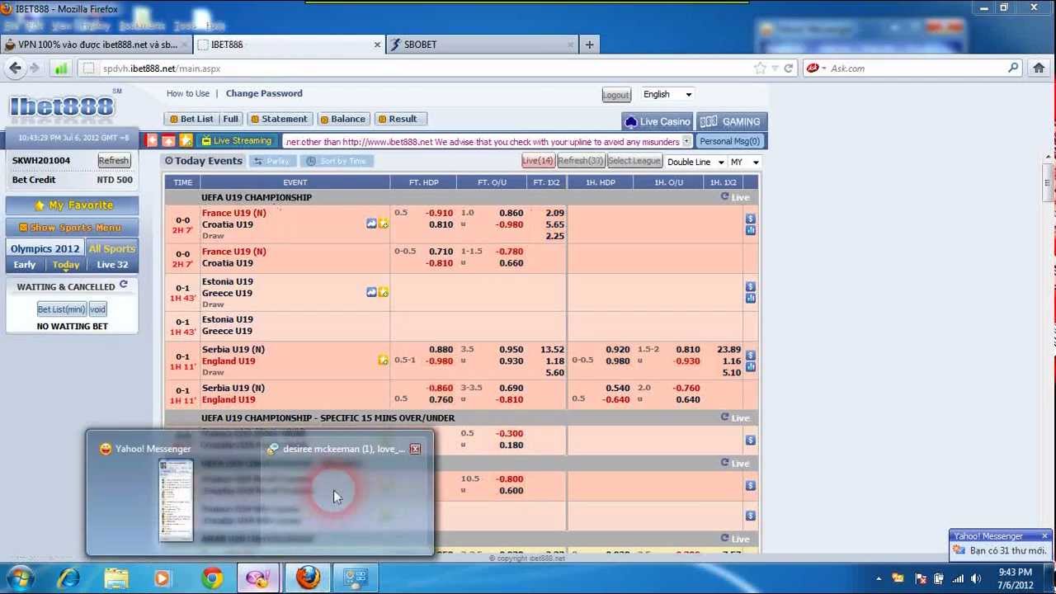Bookmark this page with the star icon

click(760, 68)
